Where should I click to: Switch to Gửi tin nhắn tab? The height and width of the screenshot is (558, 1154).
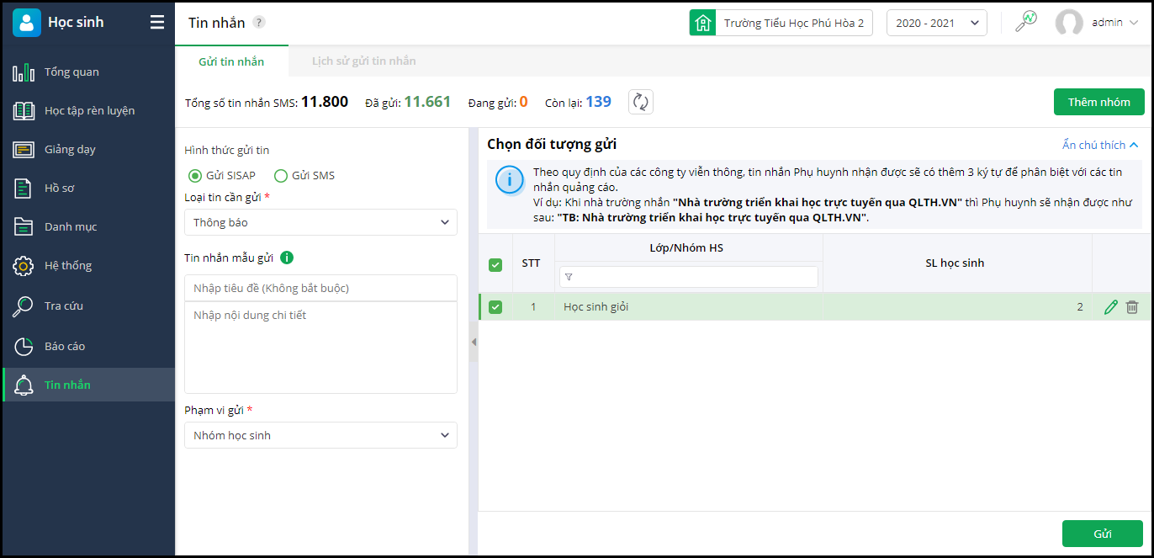[x=231, y=61]
